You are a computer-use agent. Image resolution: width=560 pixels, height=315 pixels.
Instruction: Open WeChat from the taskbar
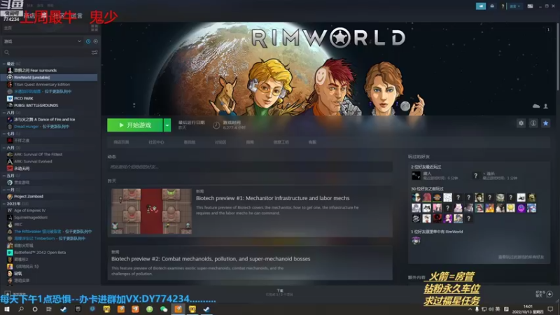[164, 309]
